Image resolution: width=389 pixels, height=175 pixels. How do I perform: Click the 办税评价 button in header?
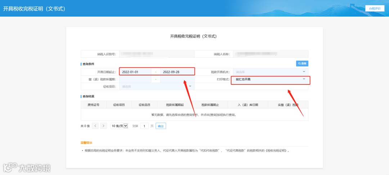coord(375,8)
